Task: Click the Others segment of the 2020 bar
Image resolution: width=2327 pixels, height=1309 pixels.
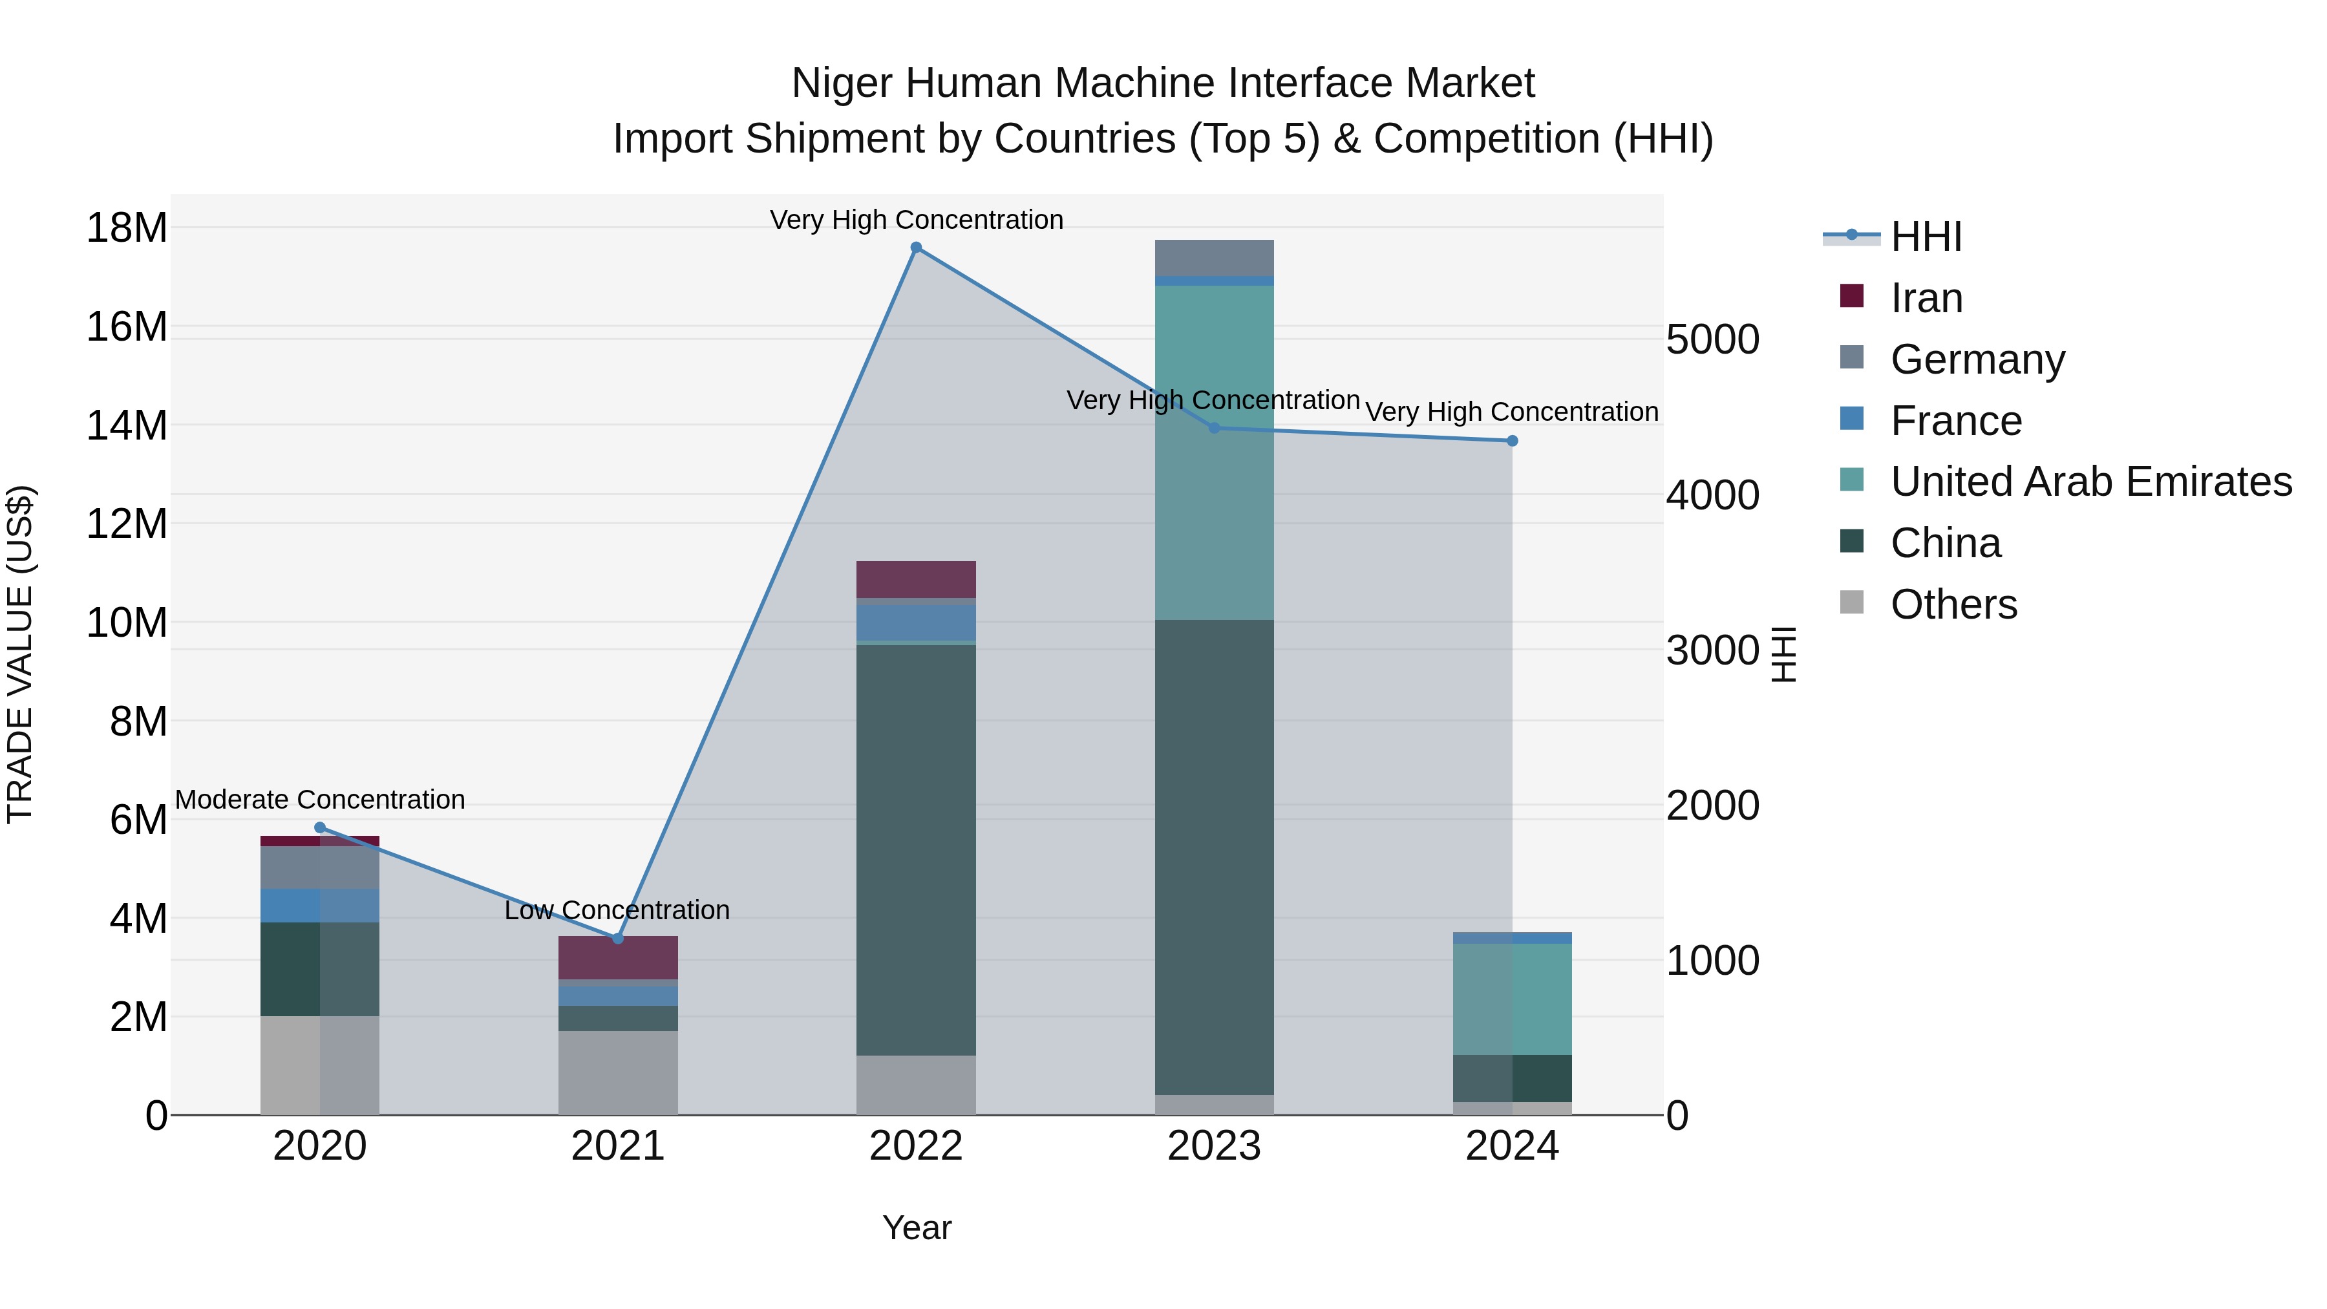Action: click(320, 1066)
